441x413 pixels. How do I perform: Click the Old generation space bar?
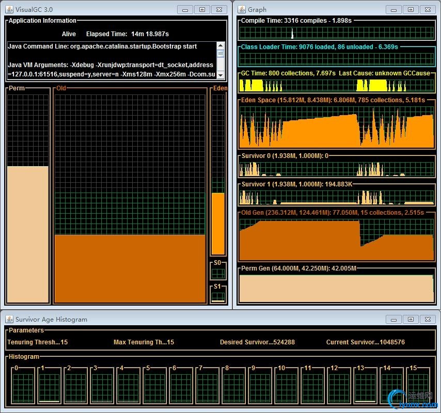130,268
